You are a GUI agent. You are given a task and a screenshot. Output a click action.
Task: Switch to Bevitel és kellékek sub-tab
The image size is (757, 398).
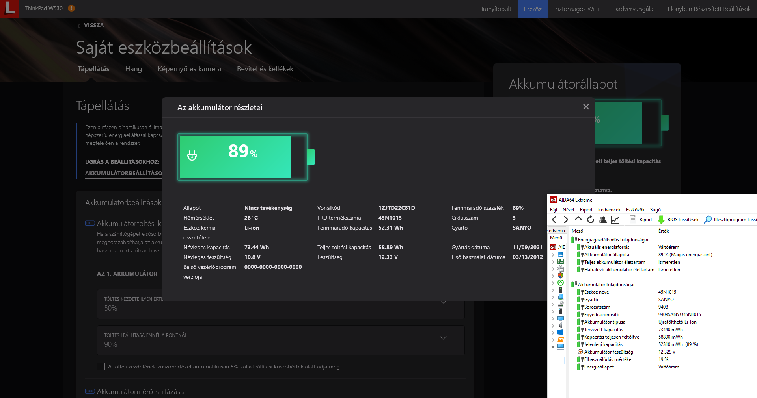265,69
